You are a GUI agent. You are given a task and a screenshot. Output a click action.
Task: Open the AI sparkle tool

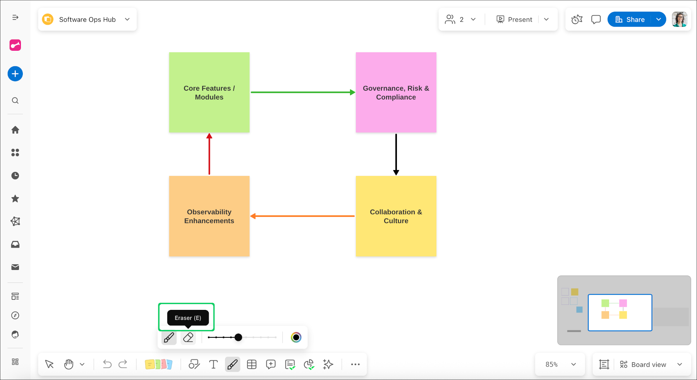pyautogui.click(x=328, y=365)
